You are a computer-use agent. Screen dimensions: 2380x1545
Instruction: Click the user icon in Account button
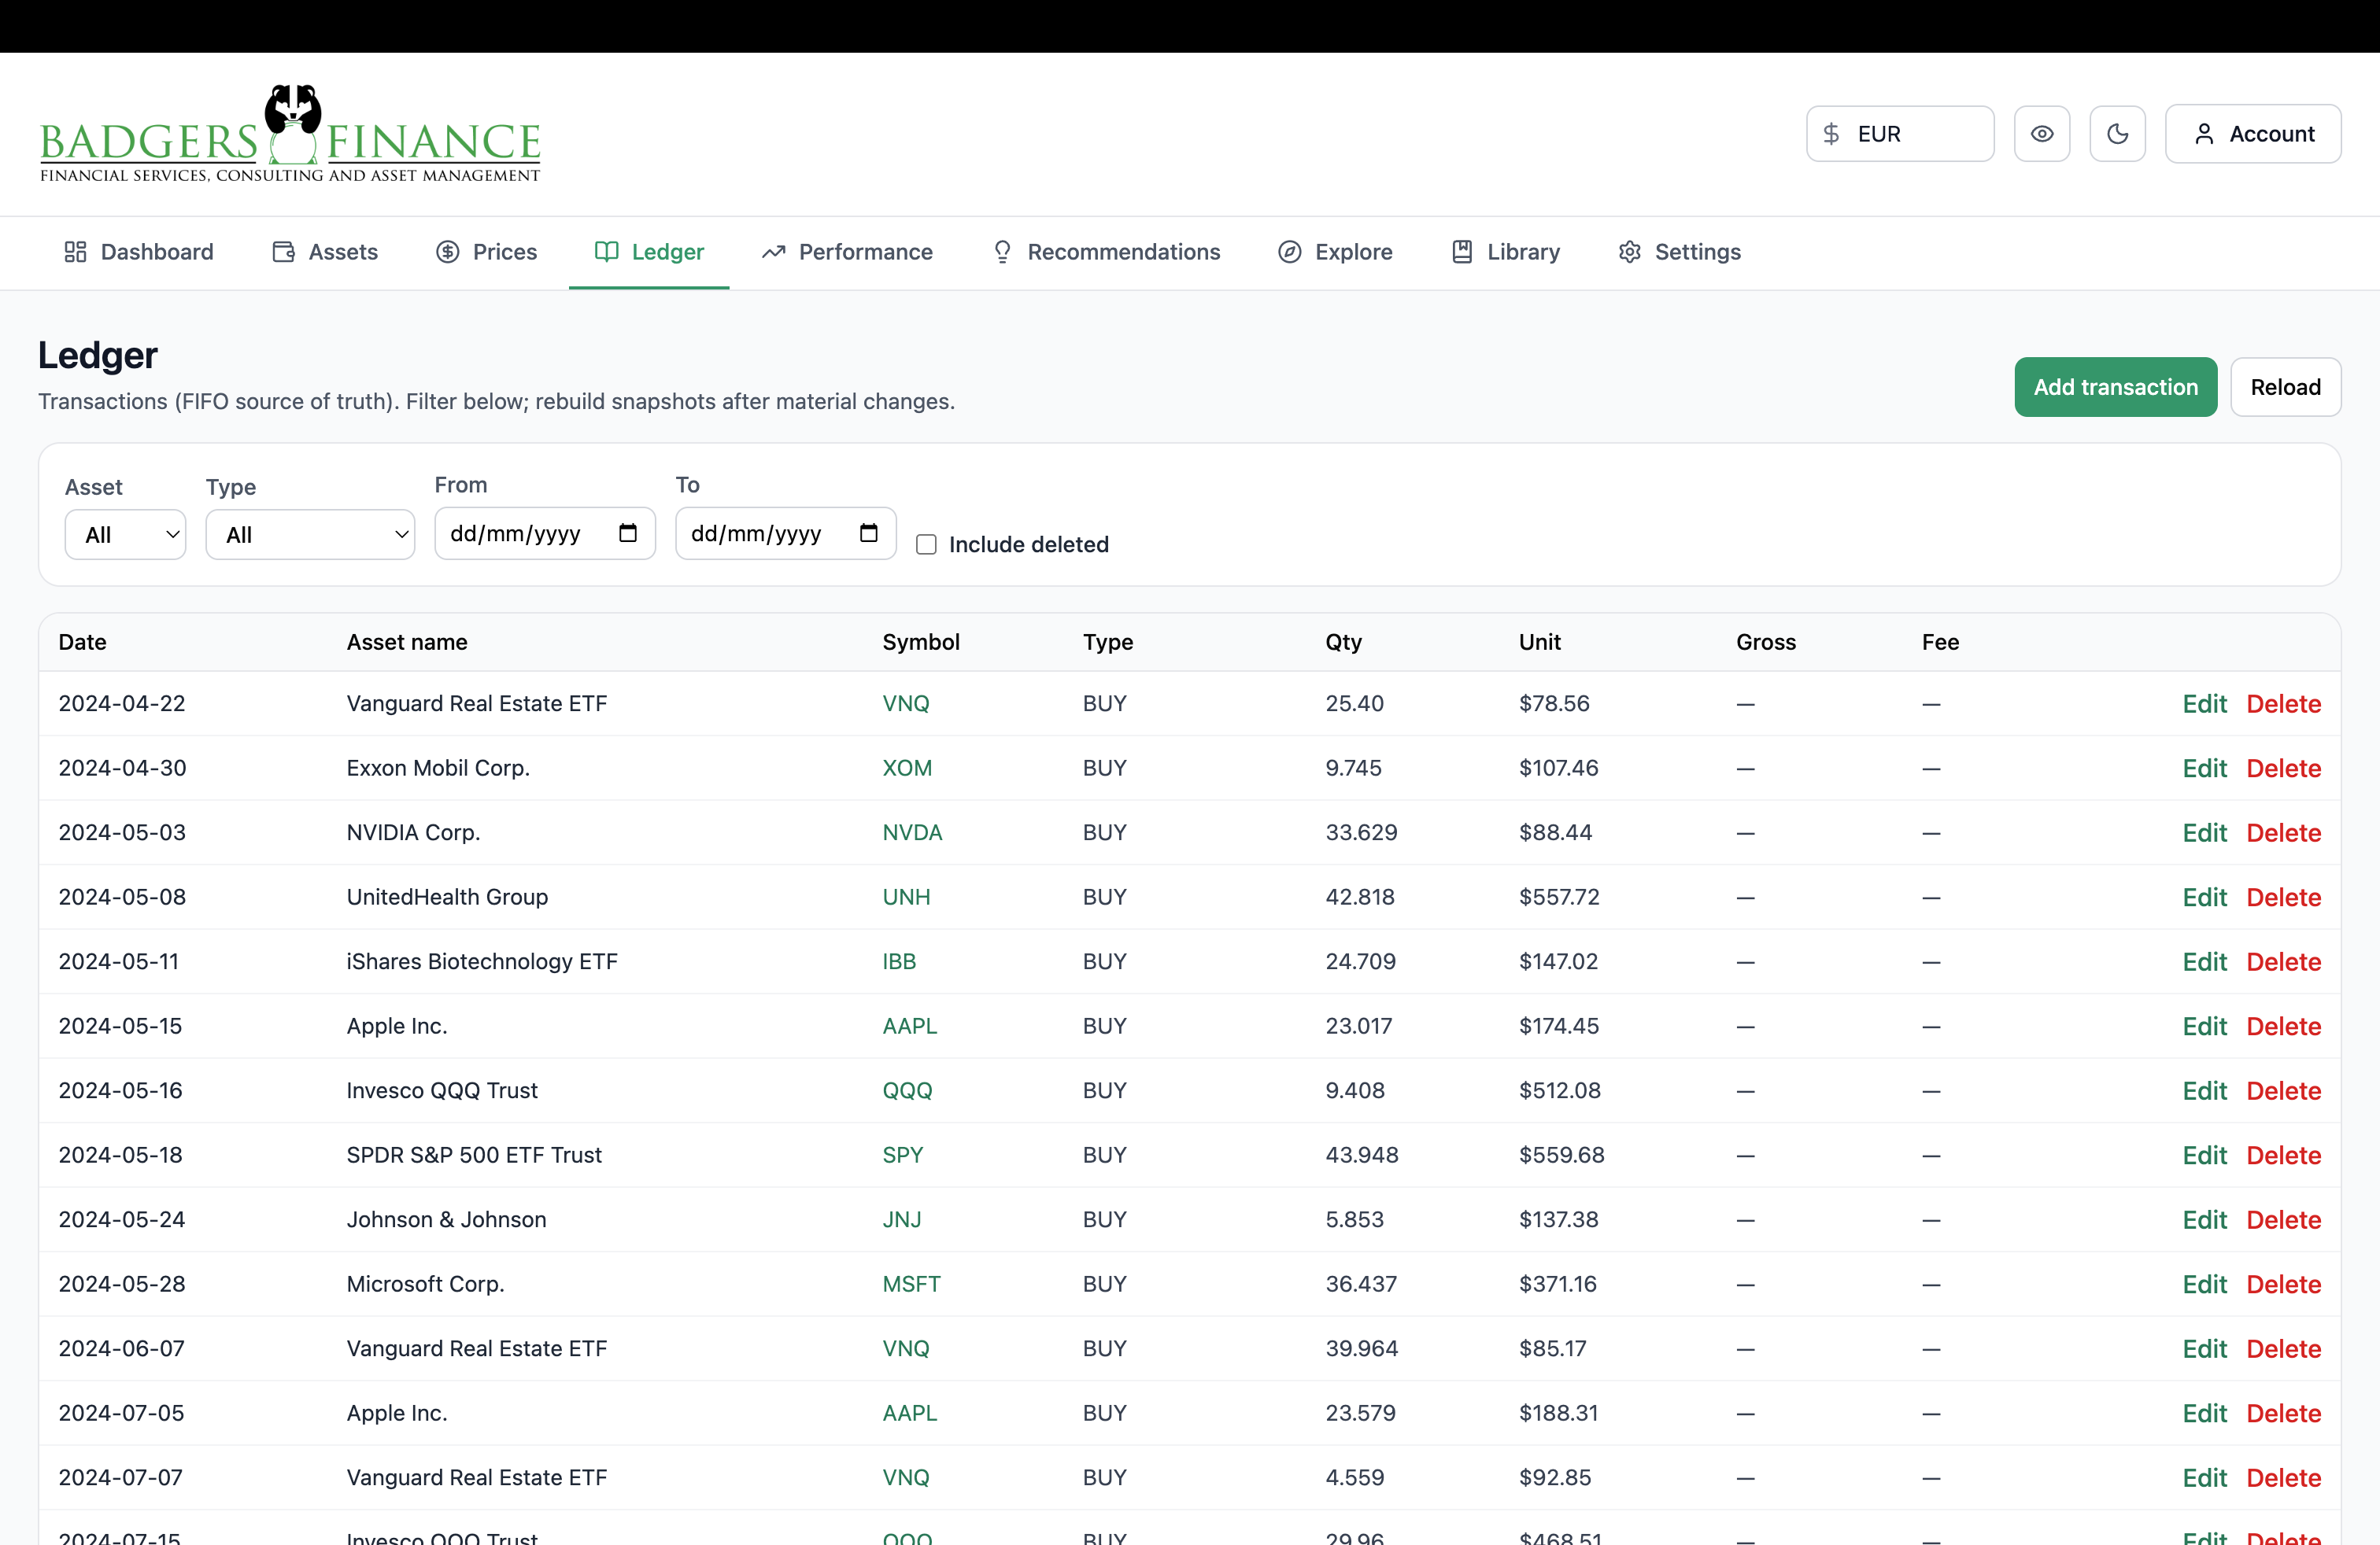[x=2204, y=134]
